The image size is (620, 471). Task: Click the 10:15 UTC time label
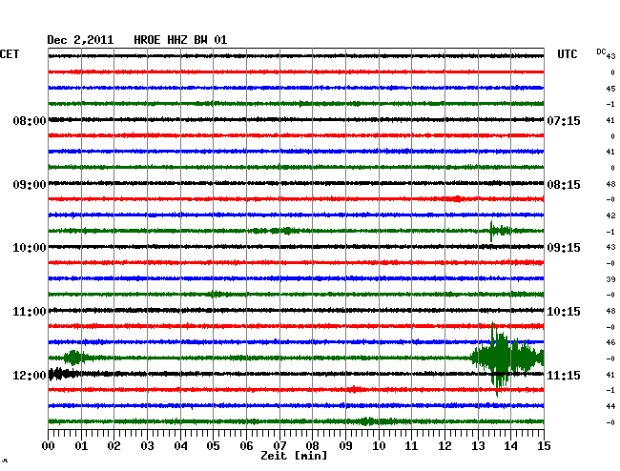pyautogui.click(x=564, y=312)
